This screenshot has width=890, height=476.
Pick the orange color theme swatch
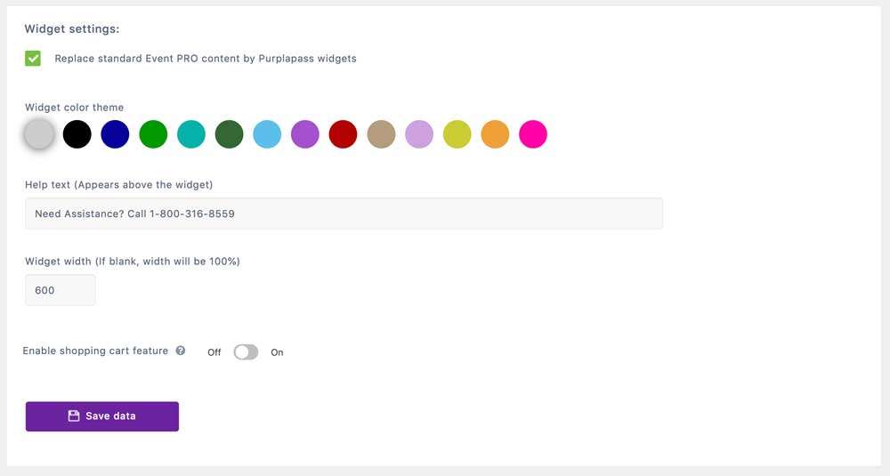tap(496, 134)
